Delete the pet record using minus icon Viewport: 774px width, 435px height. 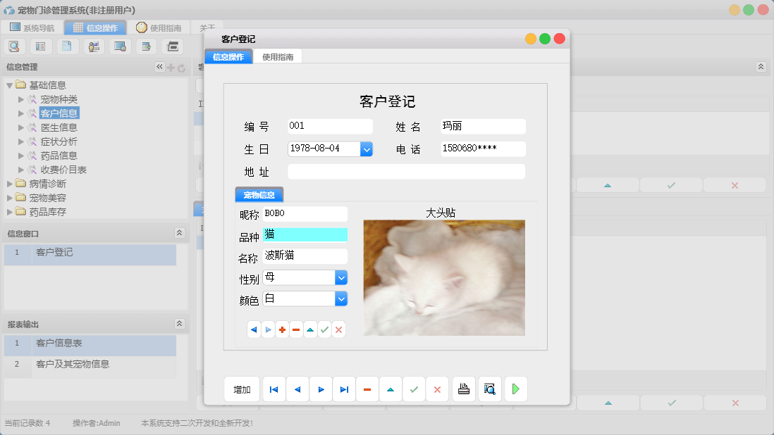[296, 329]
